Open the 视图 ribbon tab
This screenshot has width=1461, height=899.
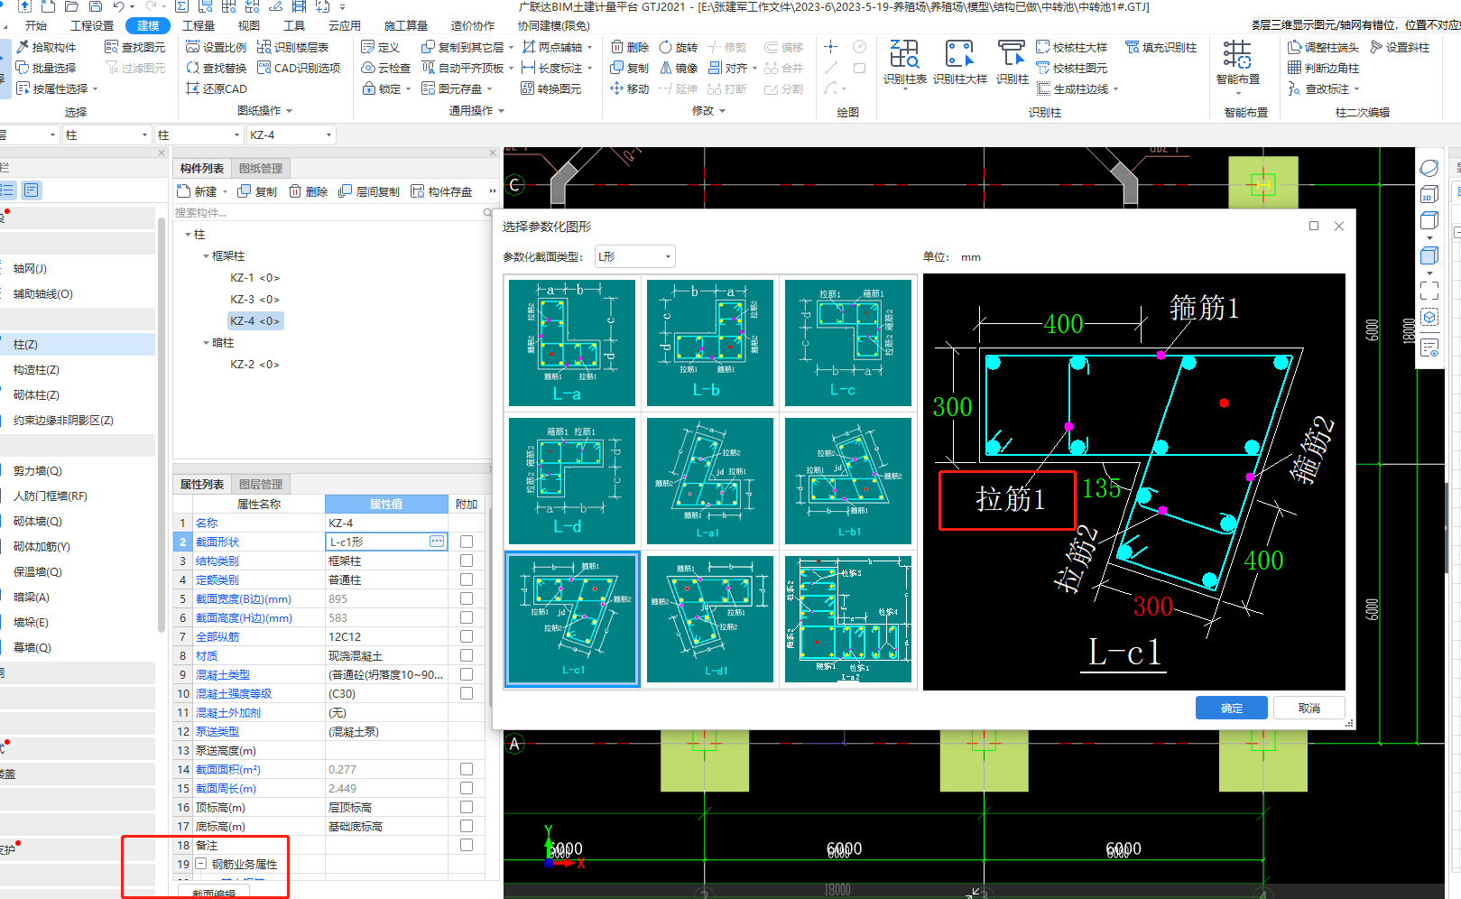249,25
